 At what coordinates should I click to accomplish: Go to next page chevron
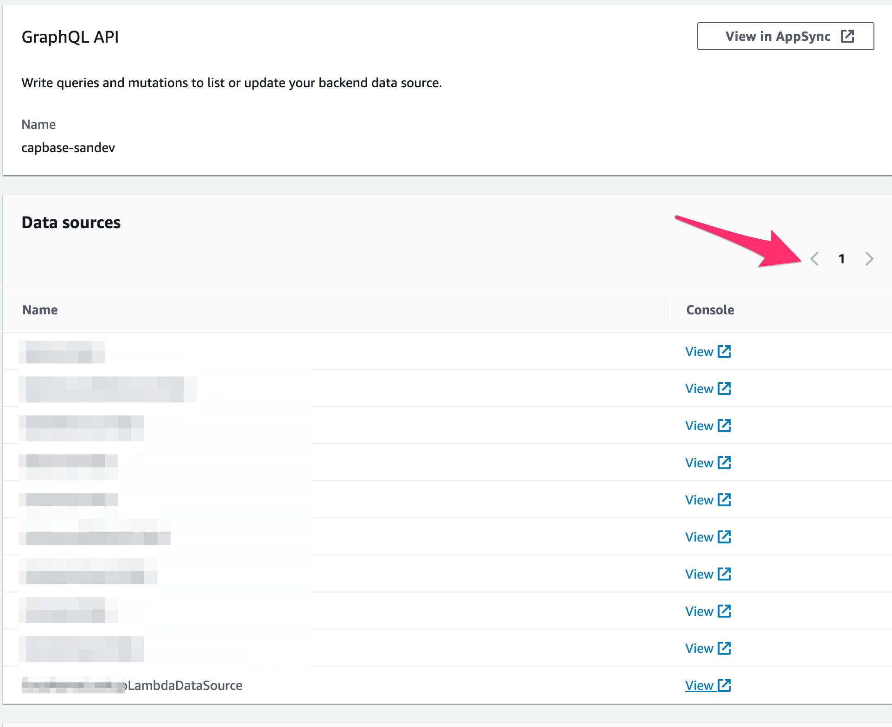(869, 259)
